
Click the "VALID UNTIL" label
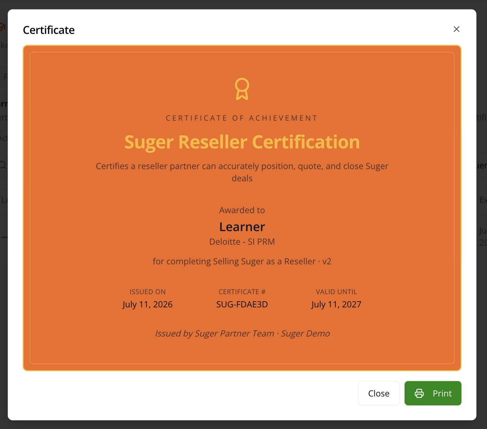pyautogui.click(x=336, y=292)
